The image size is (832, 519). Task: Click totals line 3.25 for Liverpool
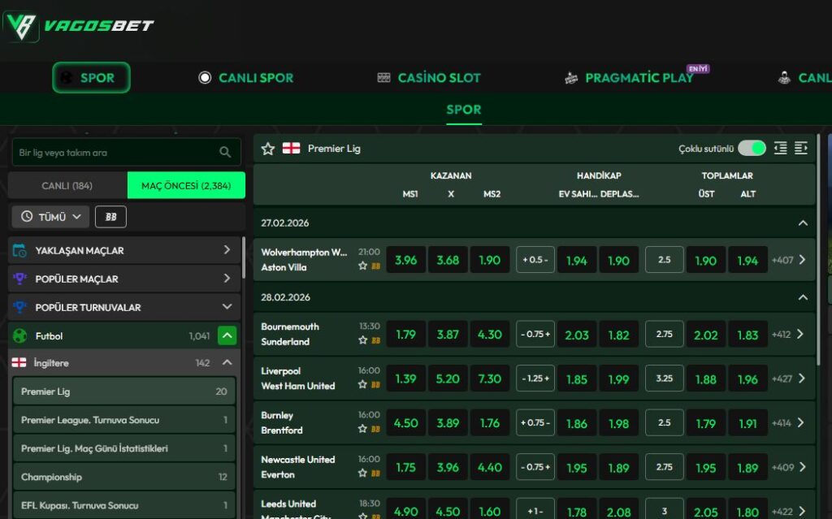click(x=665, y=378)
